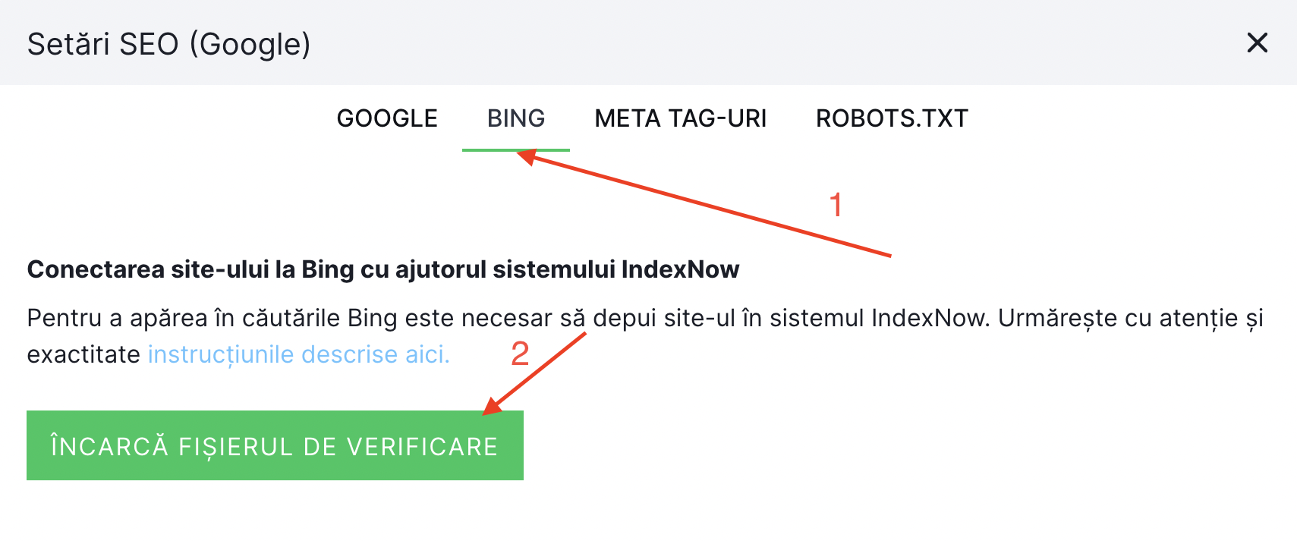This screenshot has height=541, width=1297.
Task: Click the red annotation number 1
Action: (x=836, y=205)
